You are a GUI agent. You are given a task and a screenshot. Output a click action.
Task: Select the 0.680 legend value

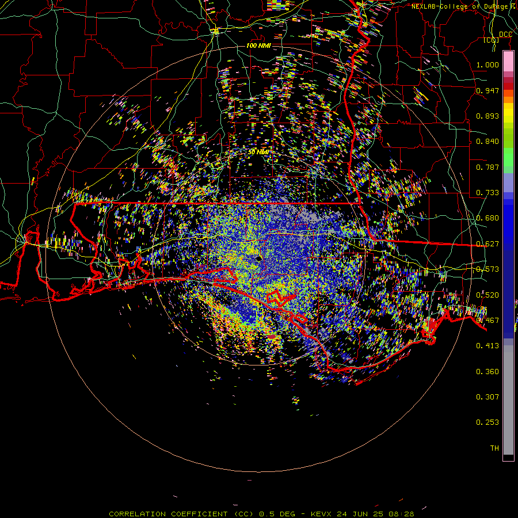(x=487, y=218)
